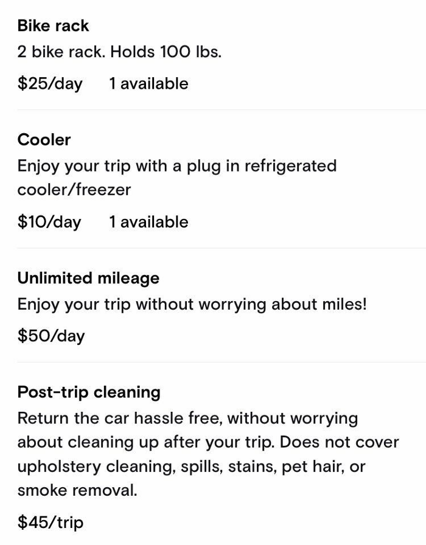Viewport: 426px width, 545px height.
Task: Click divider line below Bike rack section
Action: click(222, 110)
